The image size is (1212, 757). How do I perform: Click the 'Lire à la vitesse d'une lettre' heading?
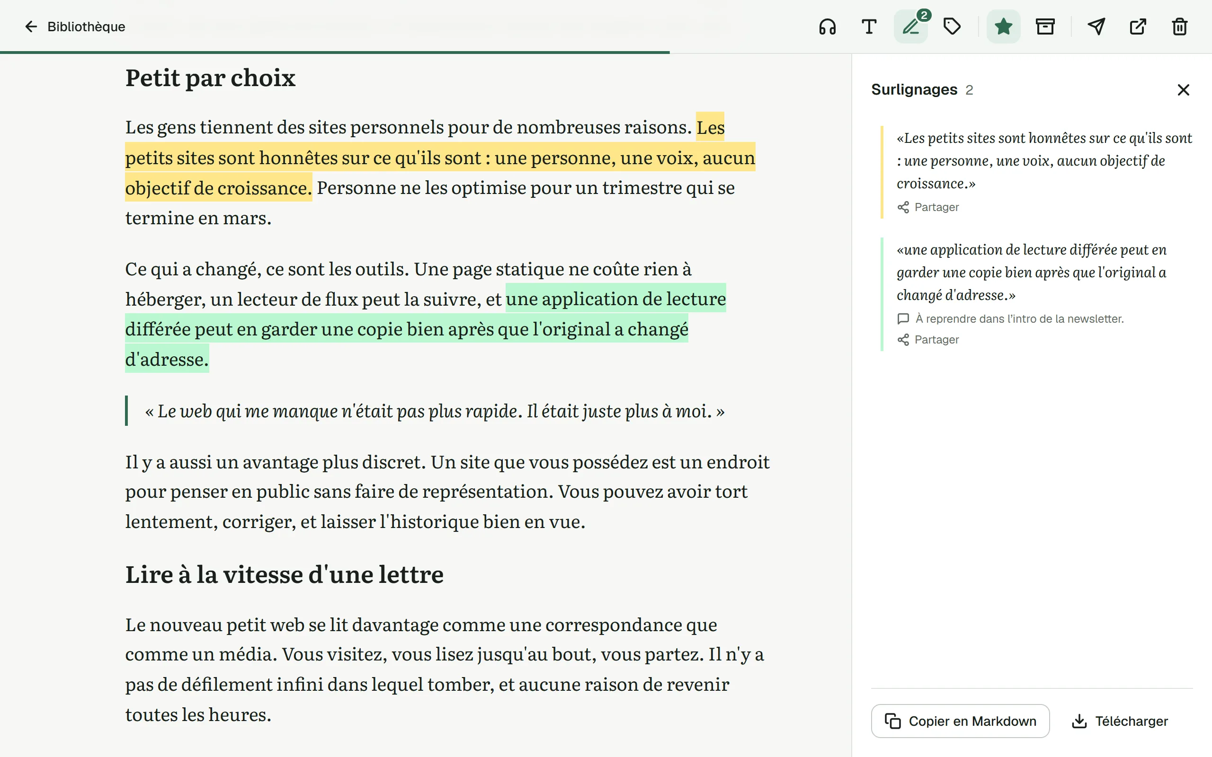pos(284,574)
